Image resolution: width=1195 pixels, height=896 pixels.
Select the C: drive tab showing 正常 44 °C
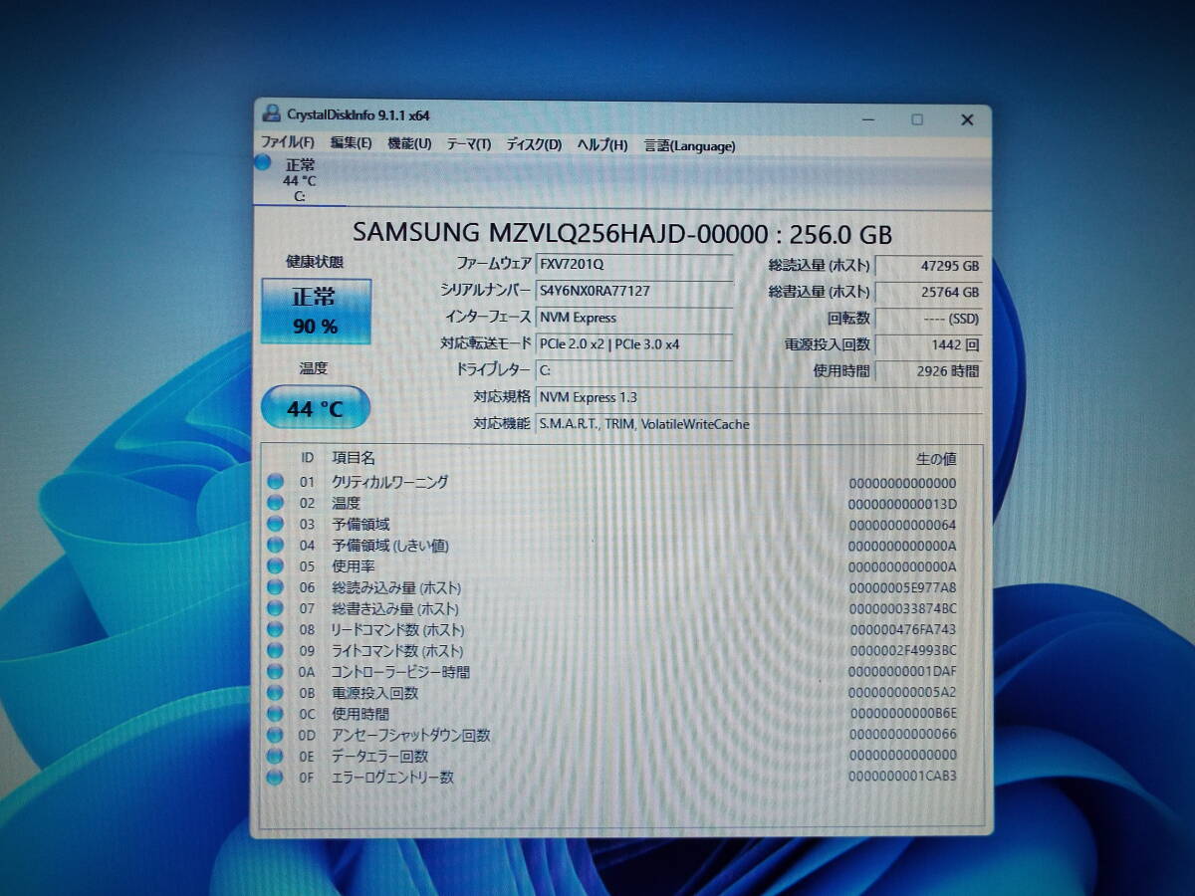pos(299,179)
